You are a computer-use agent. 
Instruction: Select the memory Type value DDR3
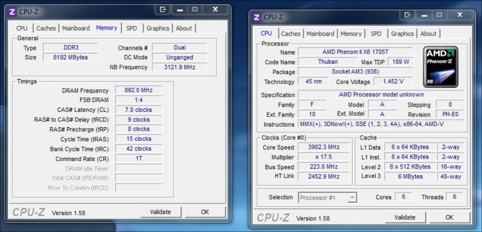point(71,47)
